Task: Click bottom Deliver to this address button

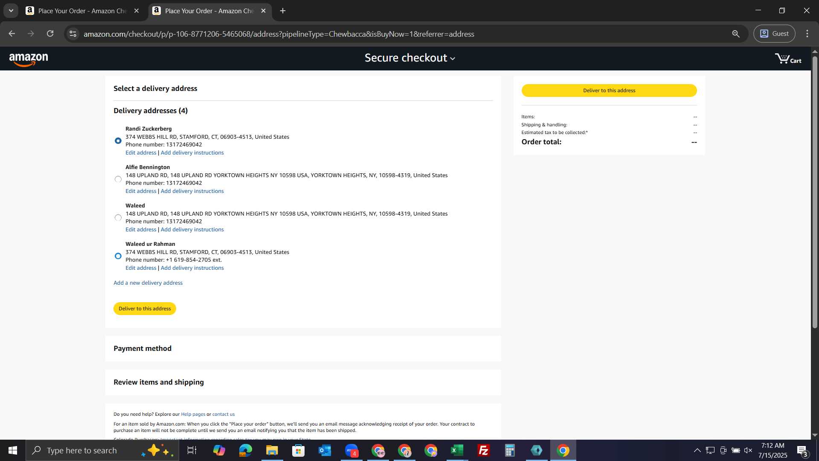Action: point(145,309)
